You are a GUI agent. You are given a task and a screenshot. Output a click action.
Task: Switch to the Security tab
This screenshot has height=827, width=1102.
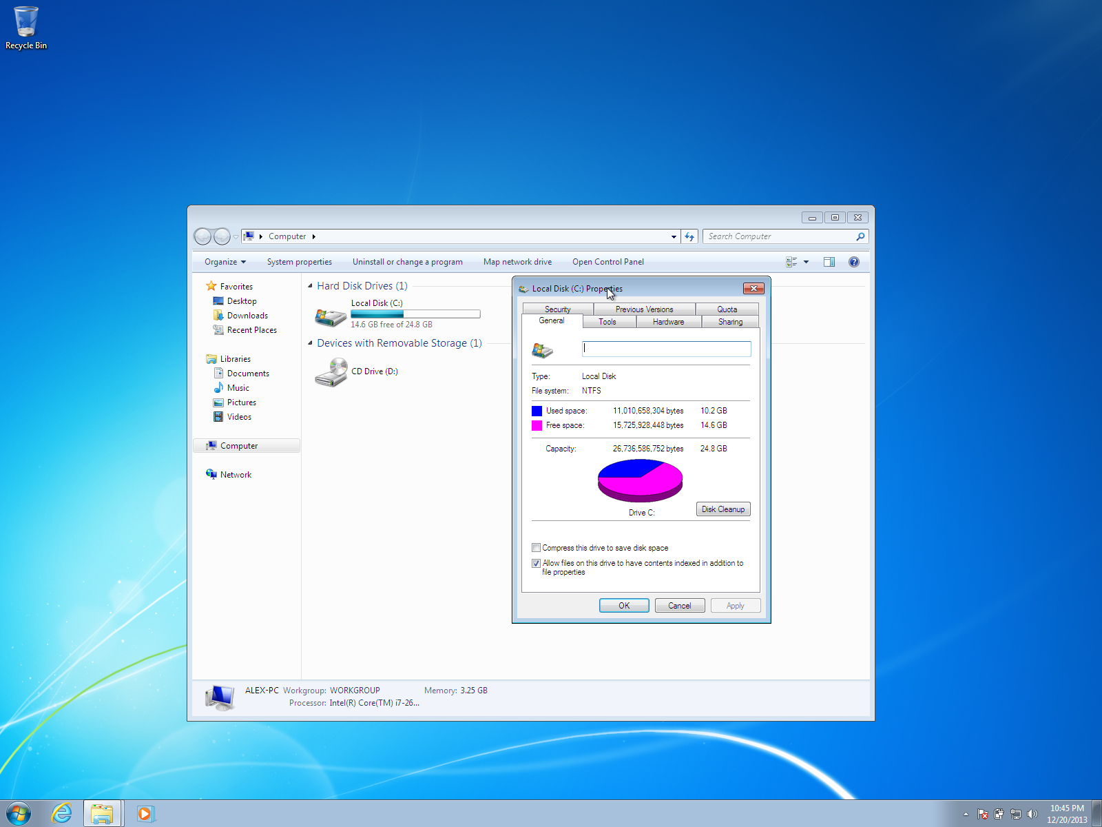tap(557, 309)
